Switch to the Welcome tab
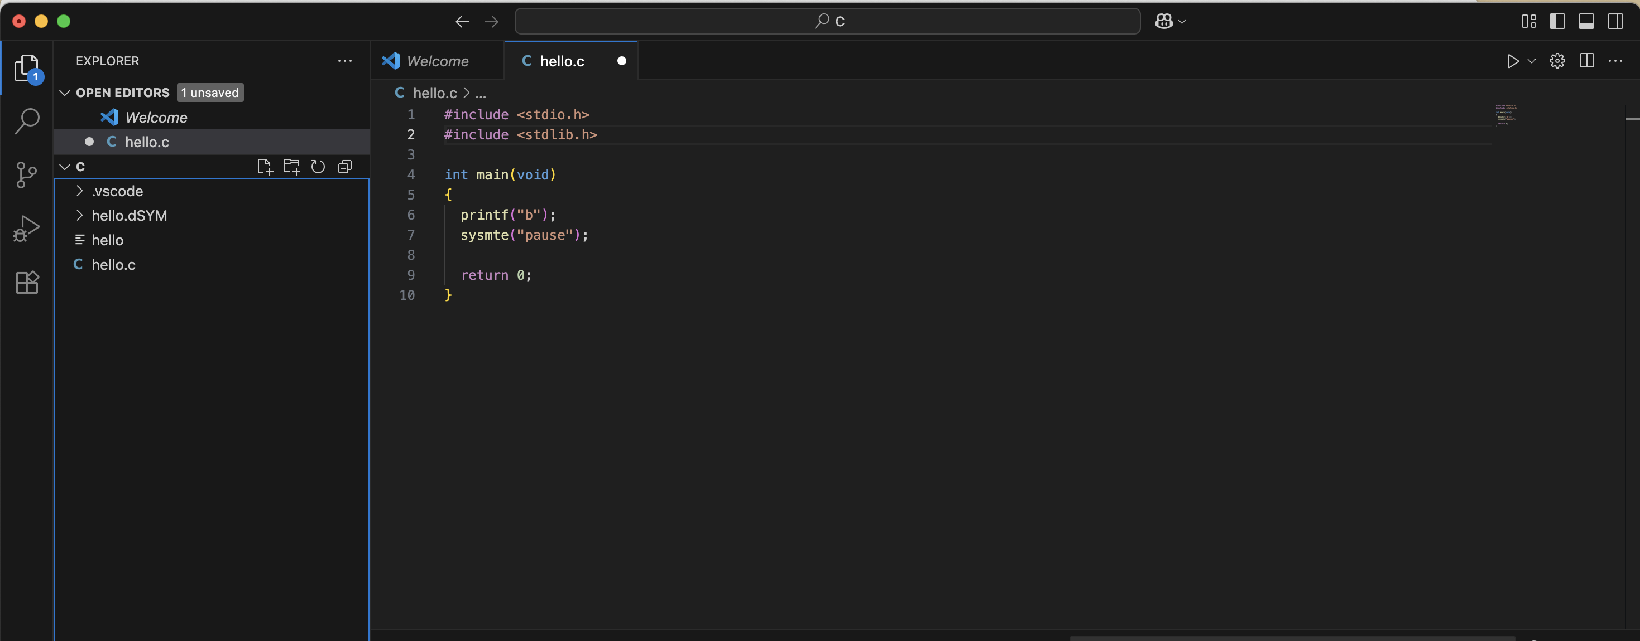Image resolution: width=1640 pixels, height=641 pixels. click(437, 61)
